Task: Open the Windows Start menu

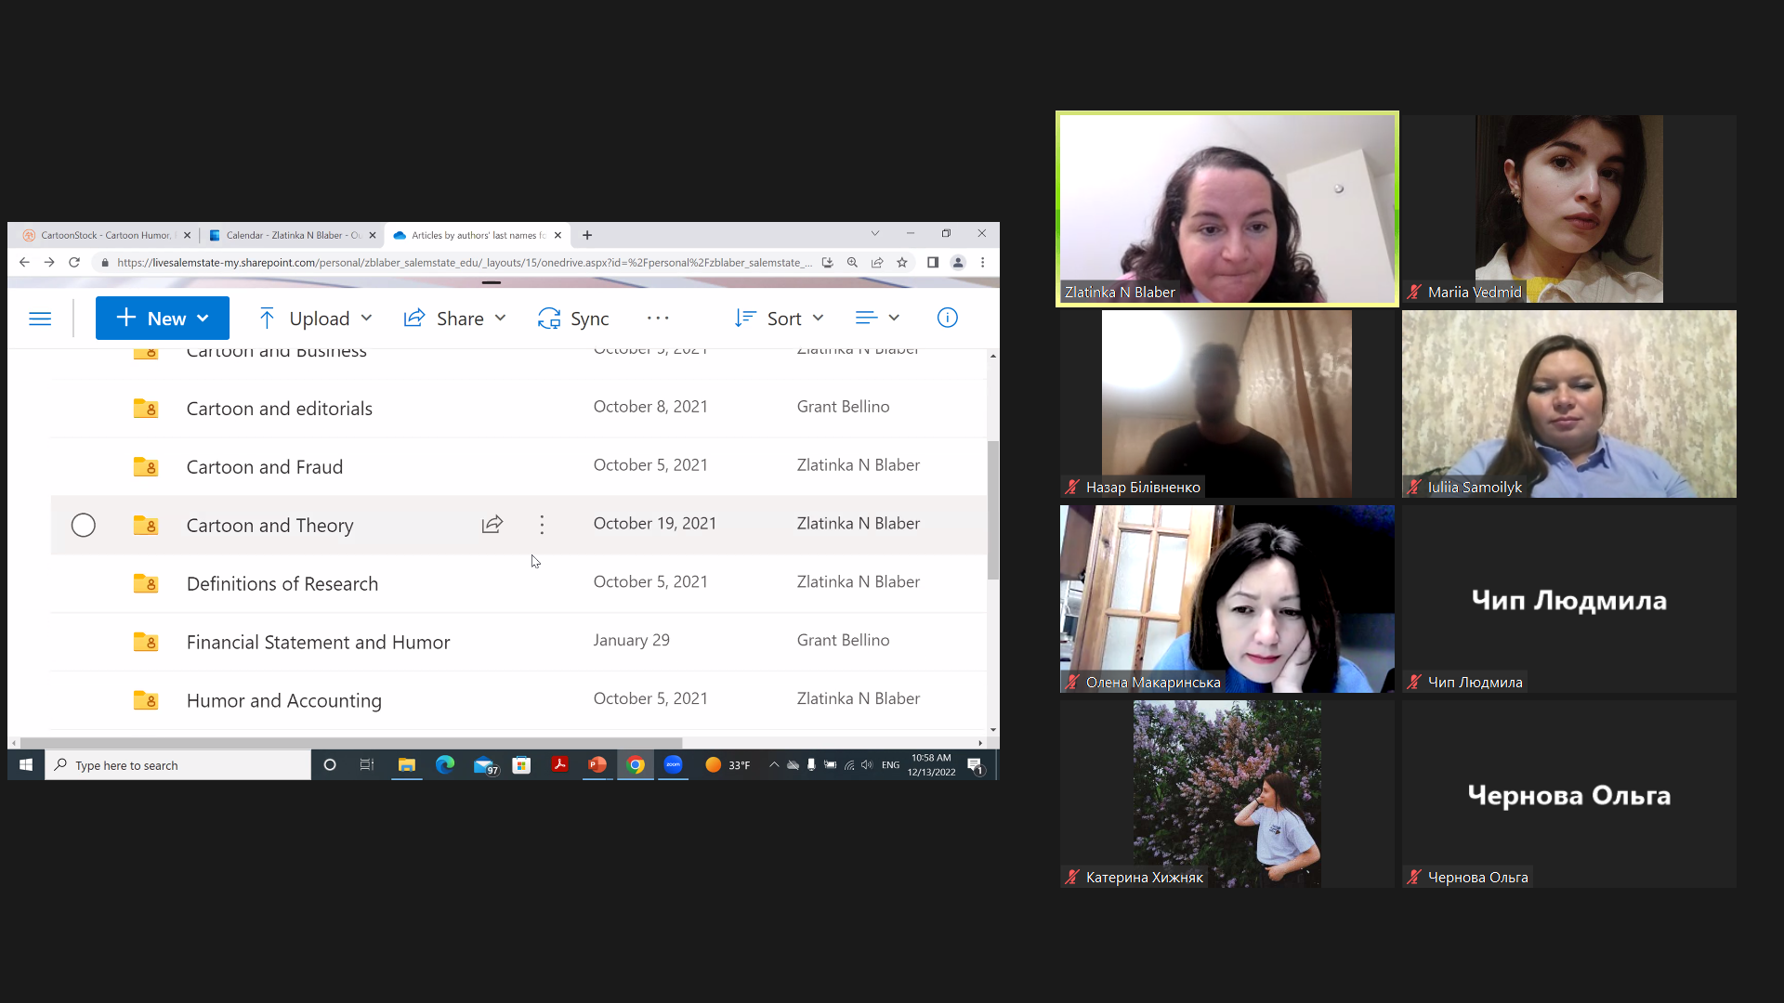Action: click(x=26, y=765)
